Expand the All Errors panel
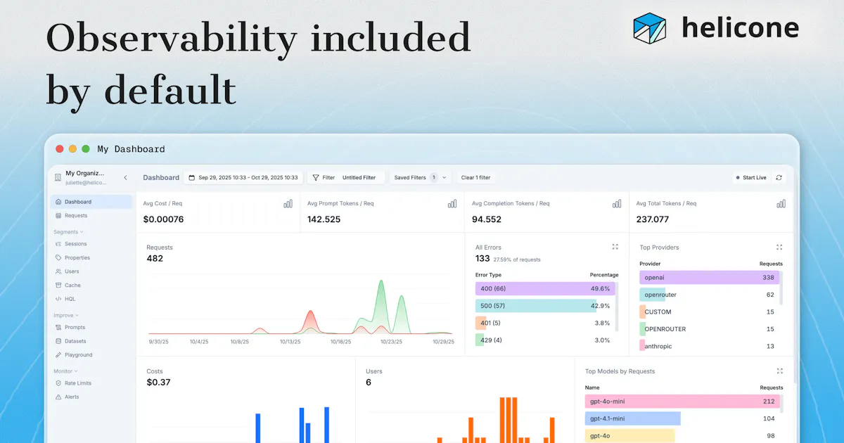 615,247
